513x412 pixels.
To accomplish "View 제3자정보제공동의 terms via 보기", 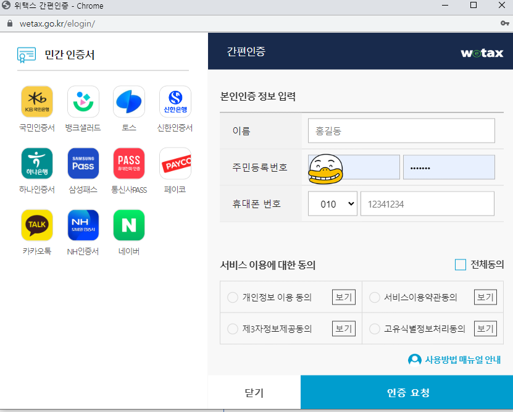I will tap(343, 329).
